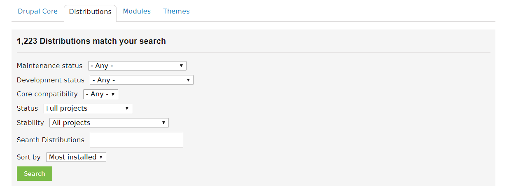Expand the Stability dropdown showing All projects
The image size is (509, 191).
click(x=109, y=123)
